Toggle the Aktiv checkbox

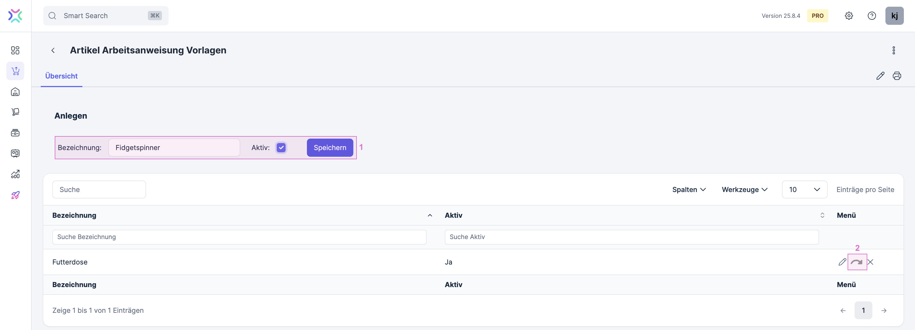281,148
